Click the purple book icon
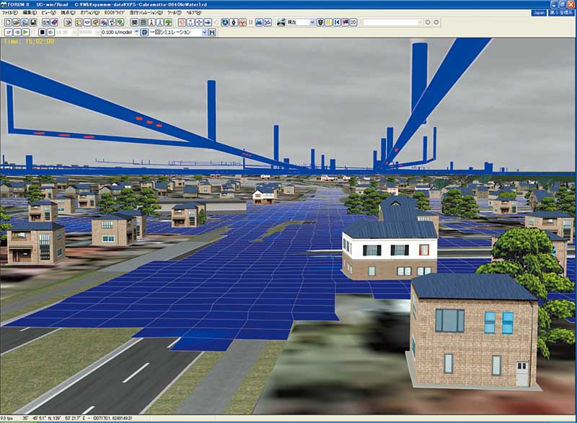This screenshot has width=577, height=423. (54, 22)
